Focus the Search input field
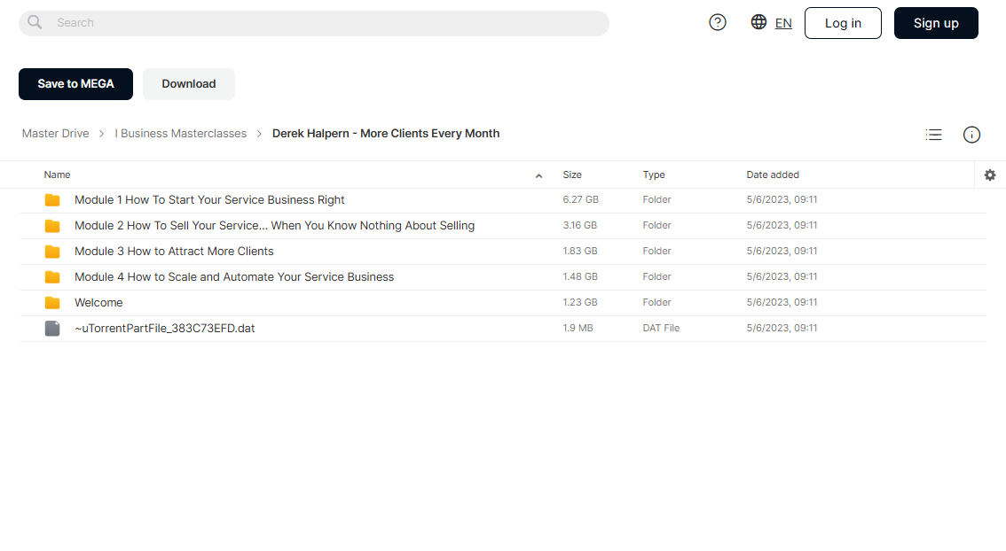The width and height of the screenshot is (1006, 551). (314, 23)
